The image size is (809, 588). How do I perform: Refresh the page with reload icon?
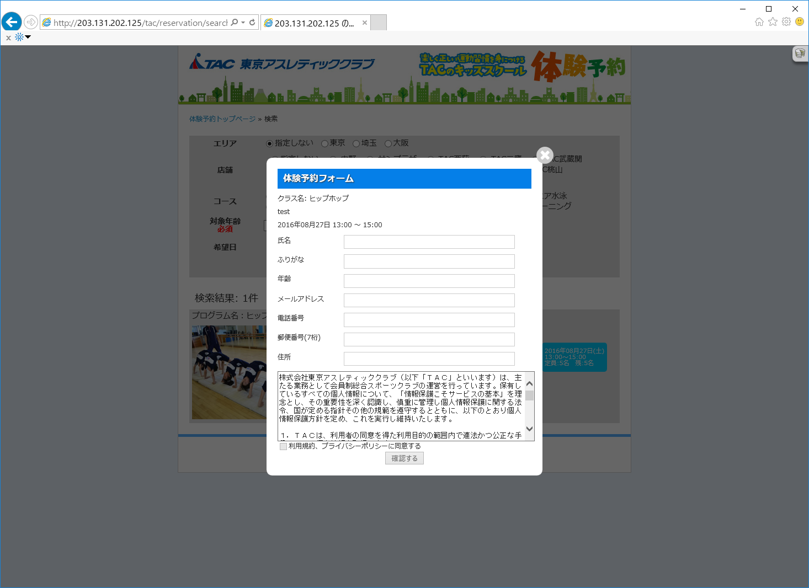coord(252,22)
